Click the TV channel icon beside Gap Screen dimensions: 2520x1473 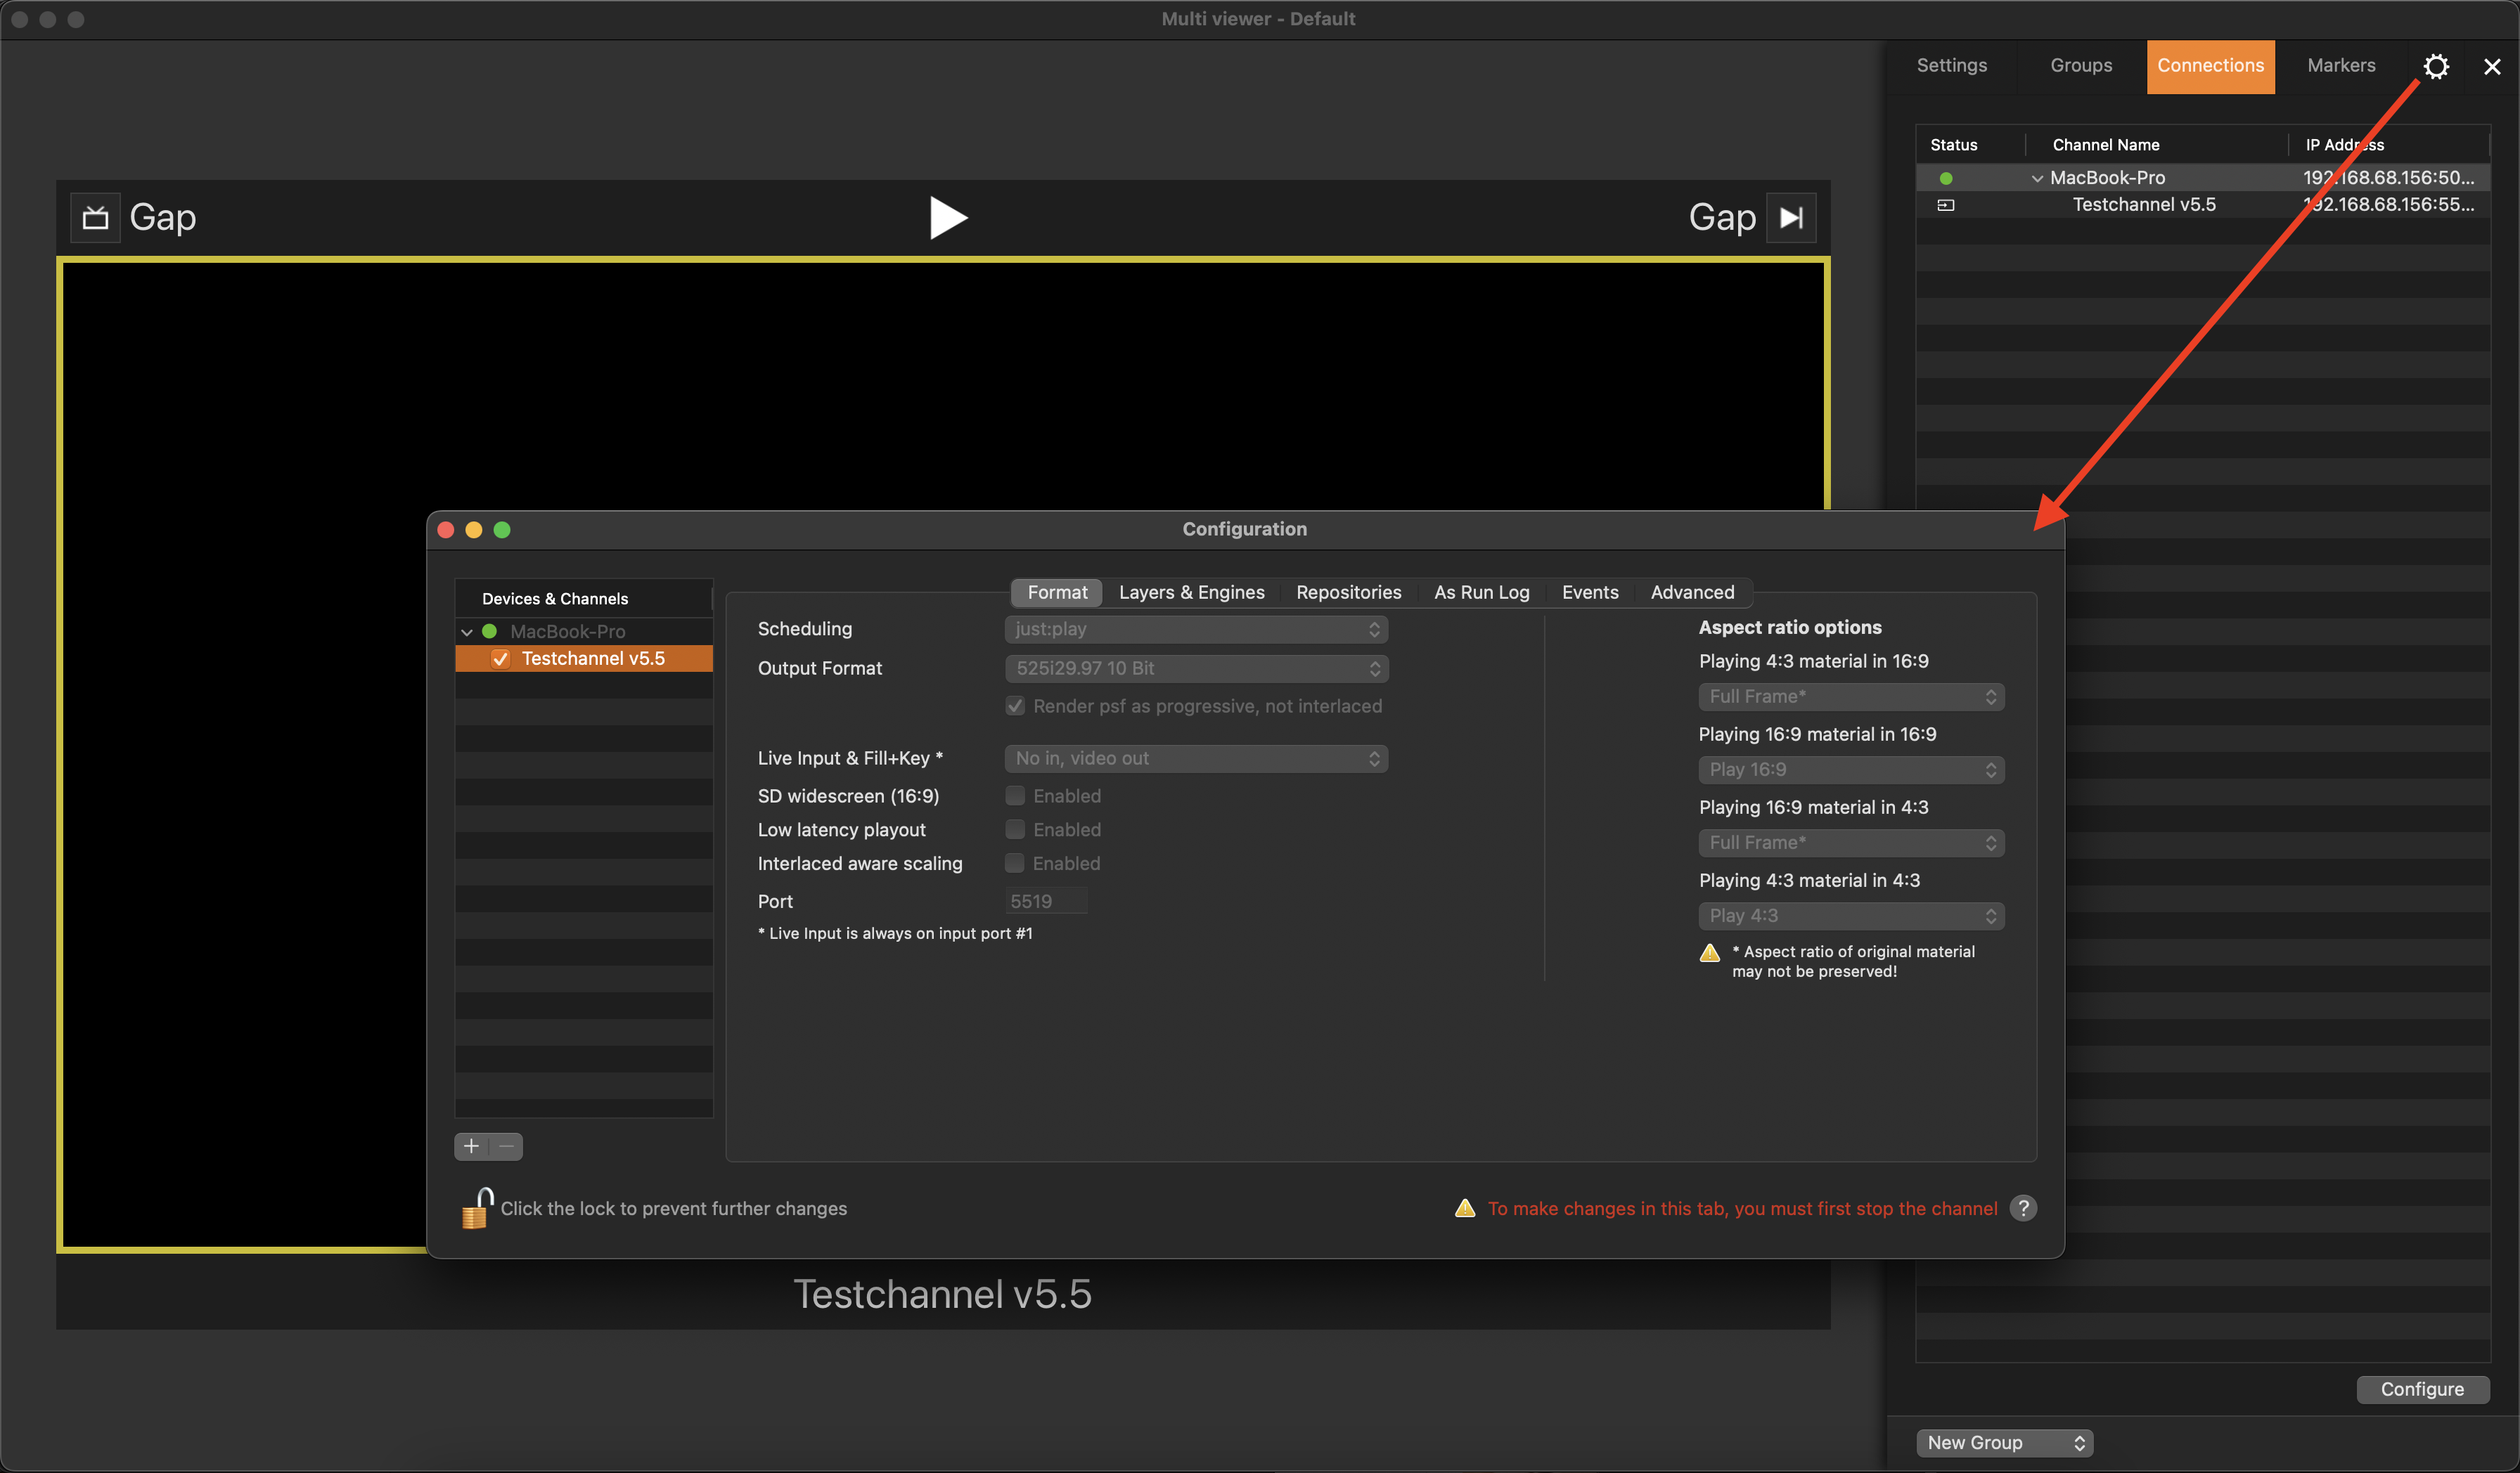(x=95, y=217)
